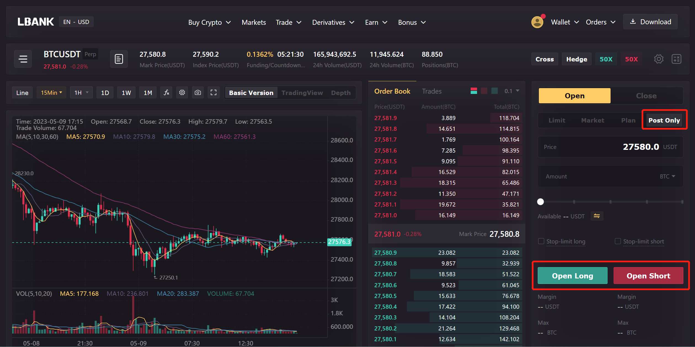Open chart settings gear icon
Image resolution: width=695 pixels, height=347 pixels.
(x=182, y=93)
